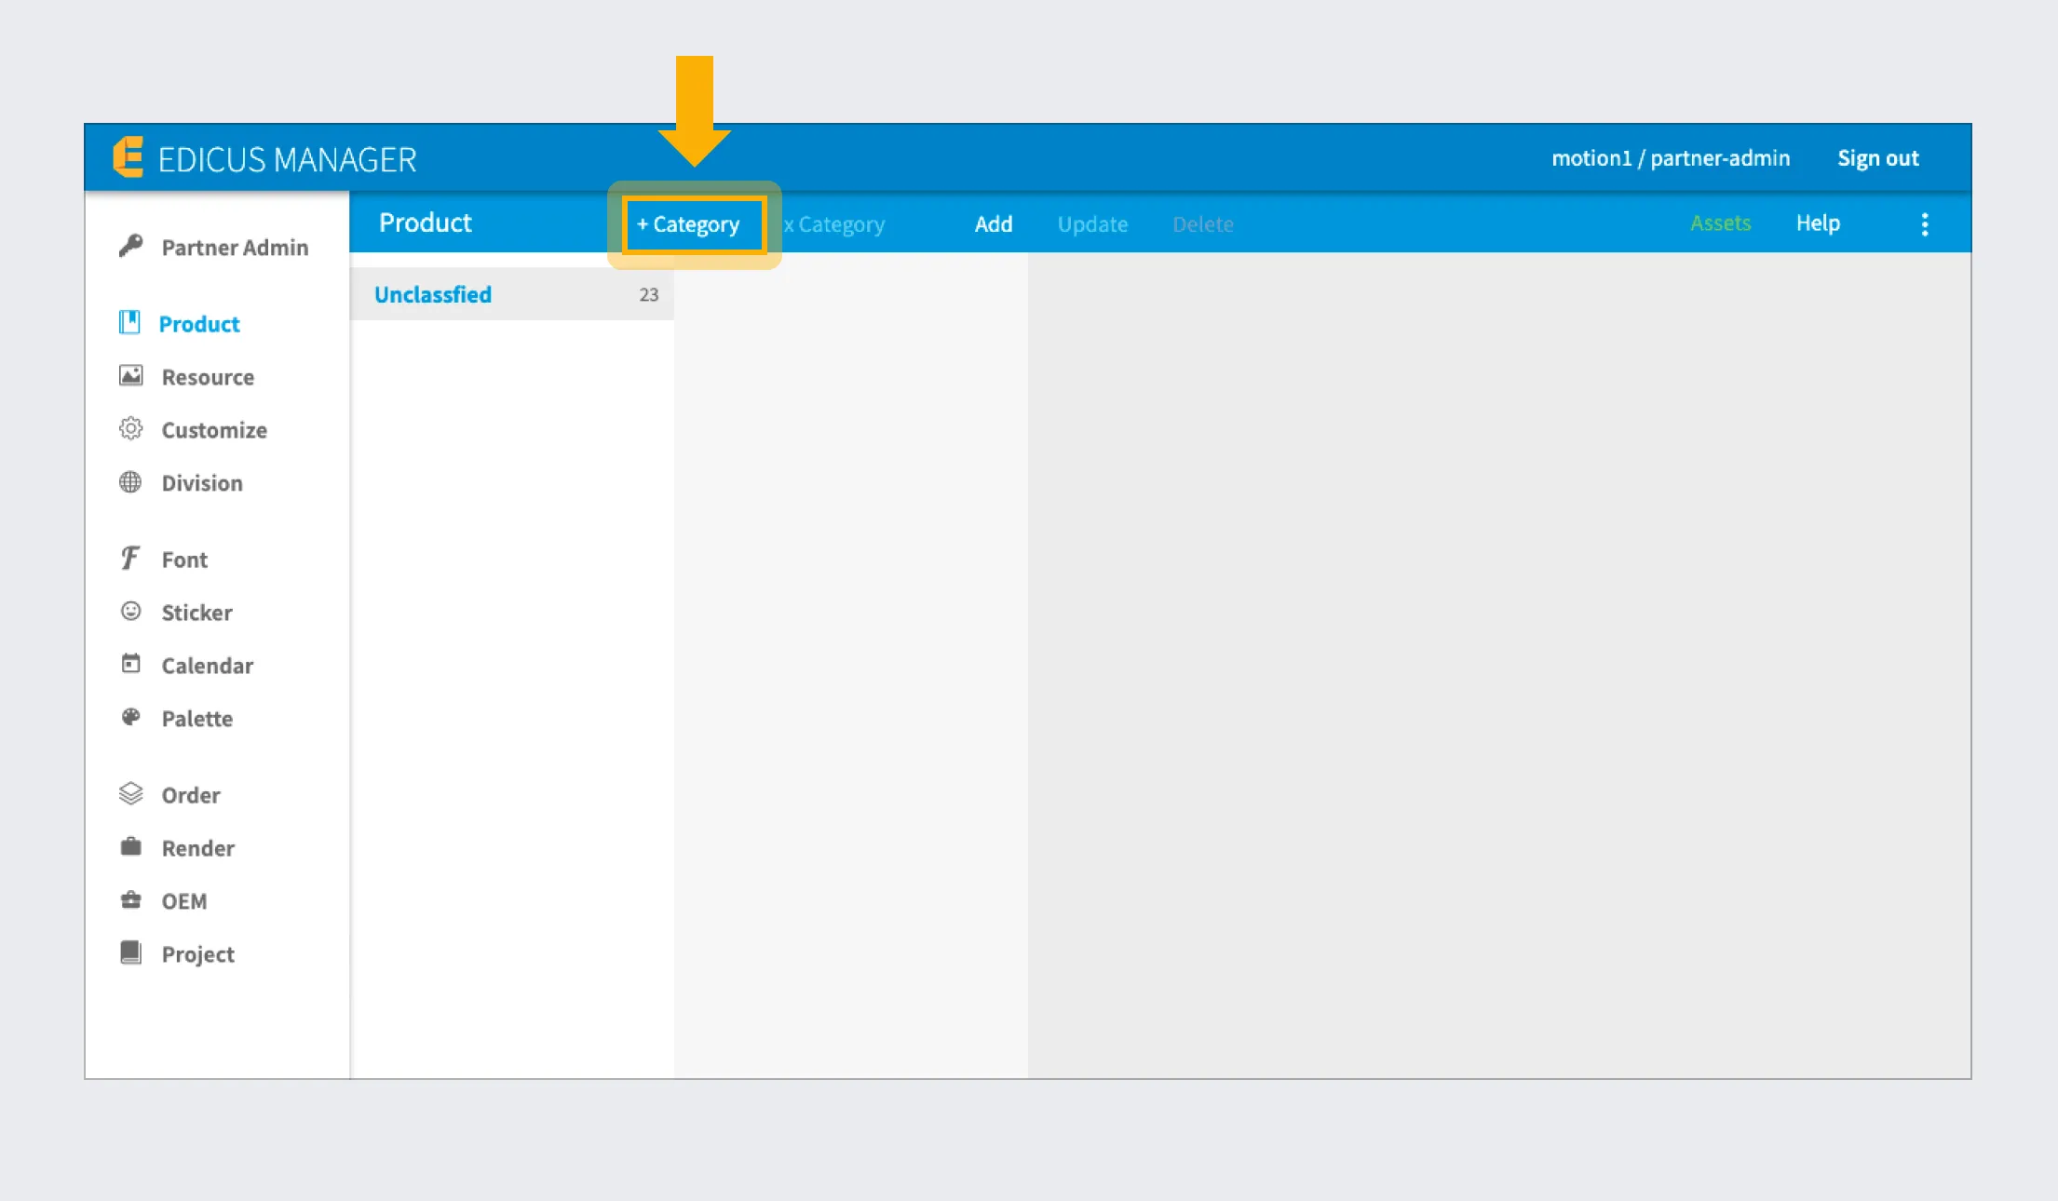Click the Palette icon in sidebar
This screenshot has height=1201, width=2058.
click(x=130, y=717)
